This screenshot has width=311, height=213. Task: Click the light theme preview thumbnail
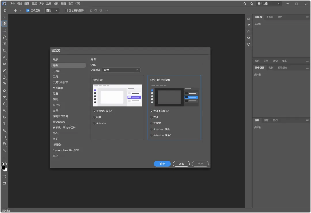point(117,95)
